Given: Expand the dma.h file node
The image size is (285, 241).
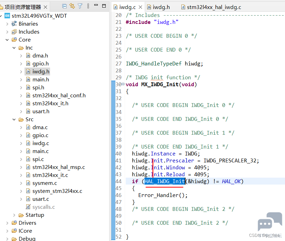Looking at the screenshot, I should [21, 56].
